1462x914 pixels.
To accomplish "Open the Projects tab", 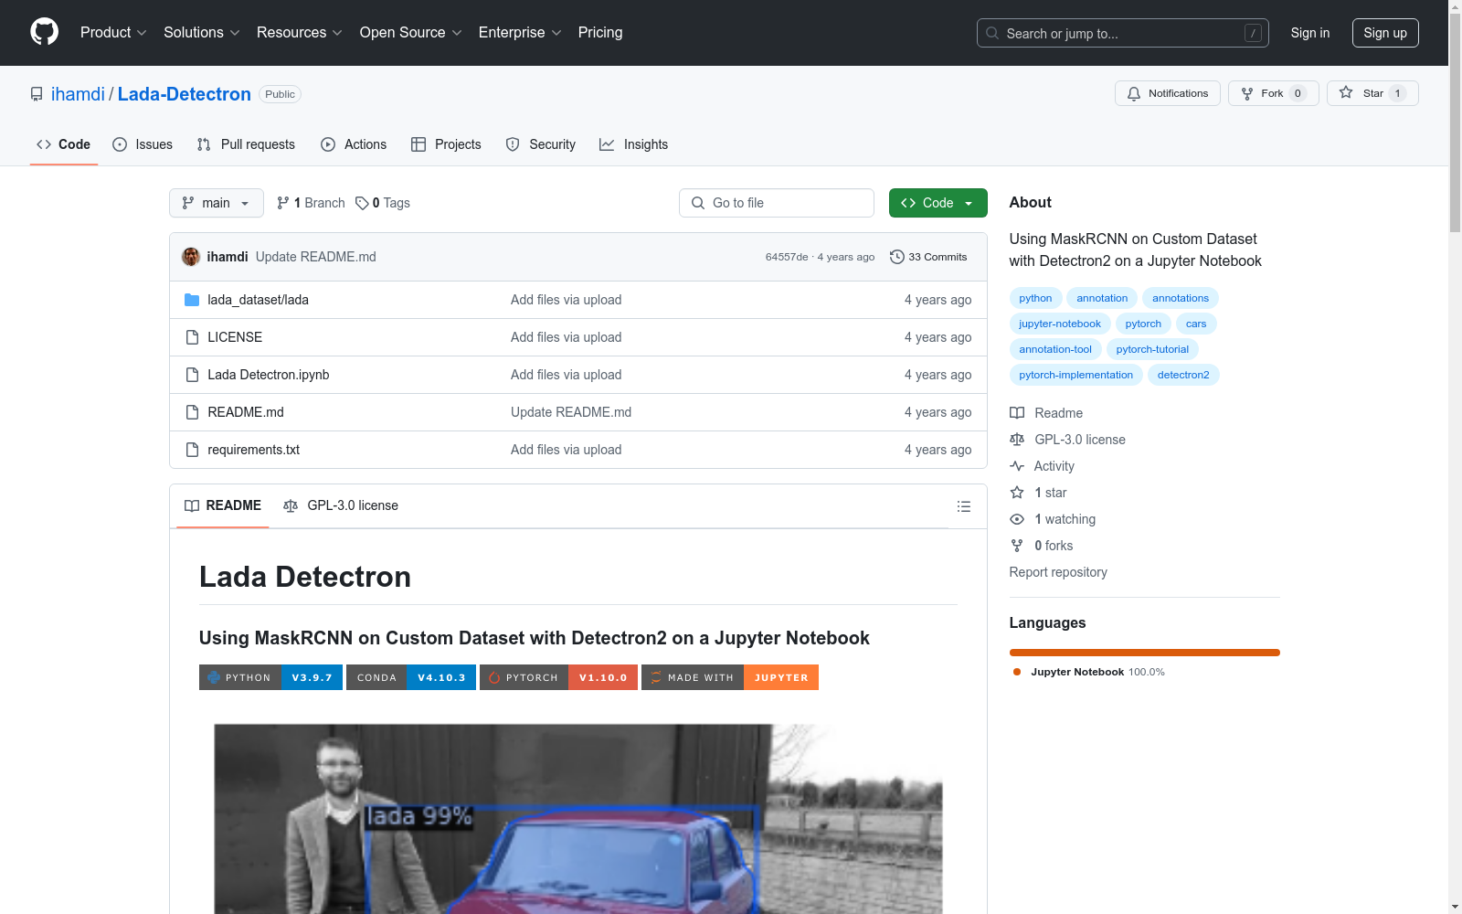I will (446, 144).
